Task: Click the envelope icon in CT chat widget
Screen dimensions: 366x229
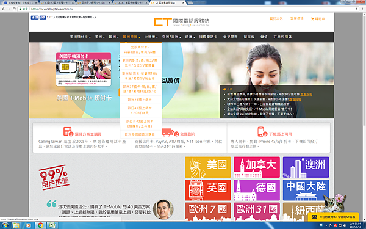Action: (x=314, y=217)
